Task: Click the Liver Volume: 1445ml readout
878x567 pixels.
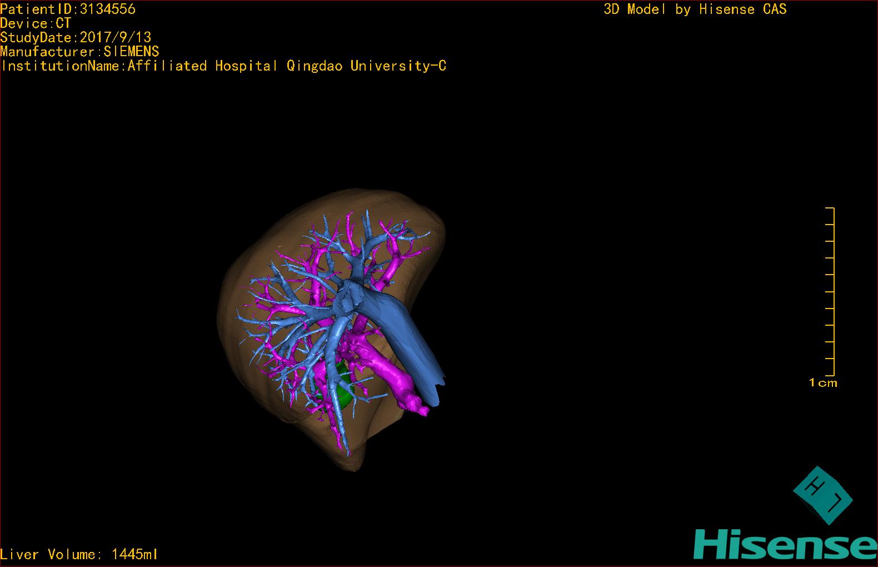Action: click(x=79, y=554)
